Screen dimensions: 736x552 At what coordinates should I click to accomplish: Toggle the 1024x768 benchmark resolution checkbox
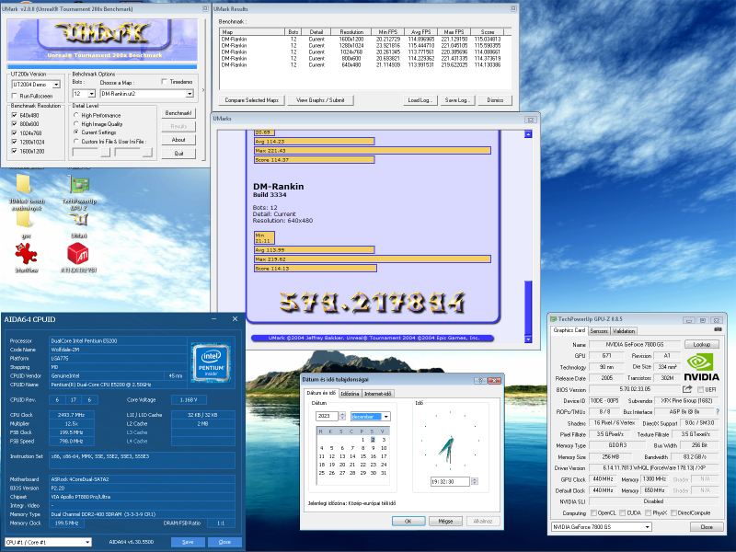click(14, 132)
